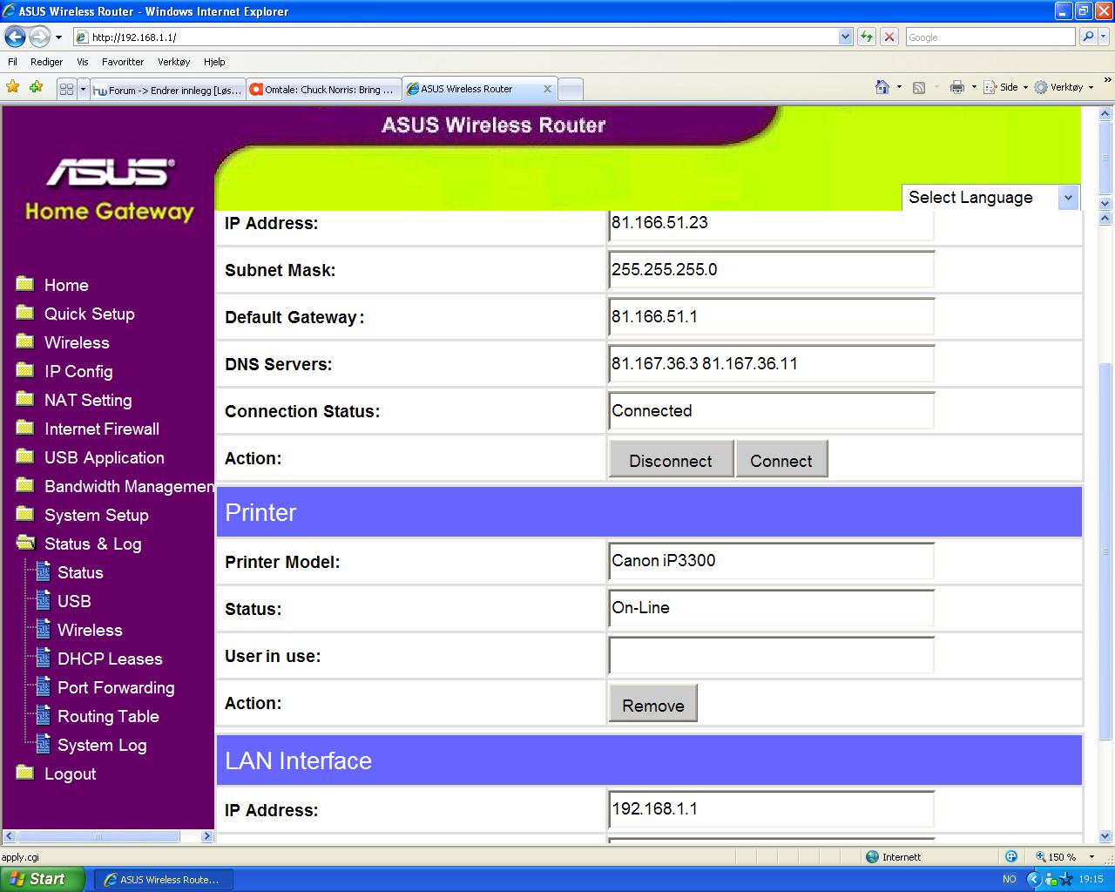This screenshot has width=1115, height=892.
Task: Click the Home folder icon
Action: pos(25,284)
